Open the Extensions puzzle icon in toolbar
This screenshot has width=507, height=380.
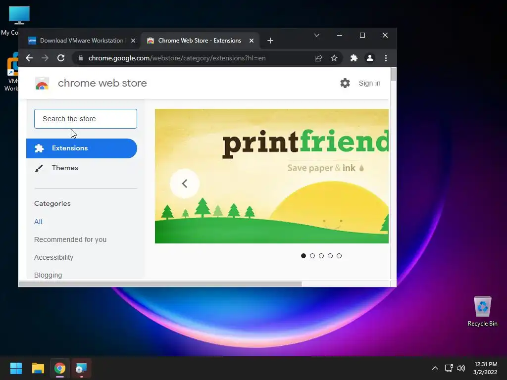pyautogui.click(x=354, y=58)
